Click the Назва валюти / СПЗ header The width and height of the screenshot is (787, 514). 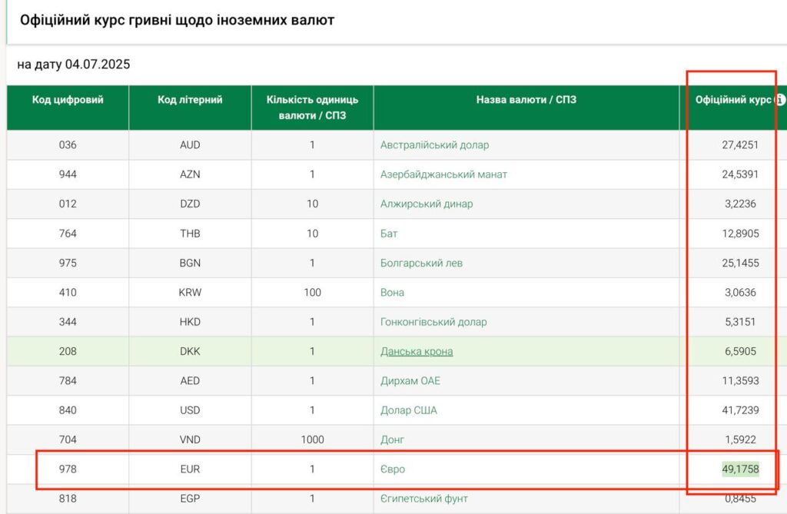coord(526,100)
